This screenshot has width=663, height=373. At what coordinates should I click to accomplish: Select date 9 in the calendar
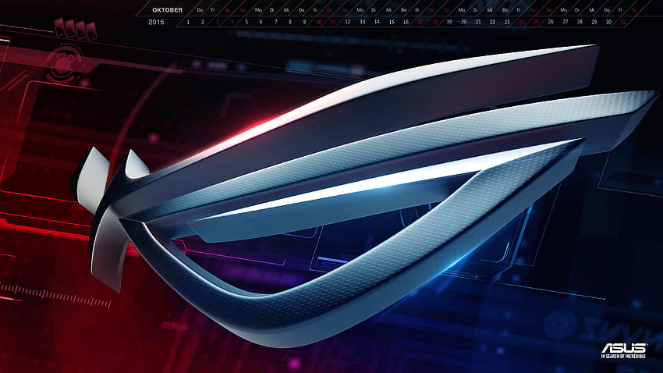point(304,22)
